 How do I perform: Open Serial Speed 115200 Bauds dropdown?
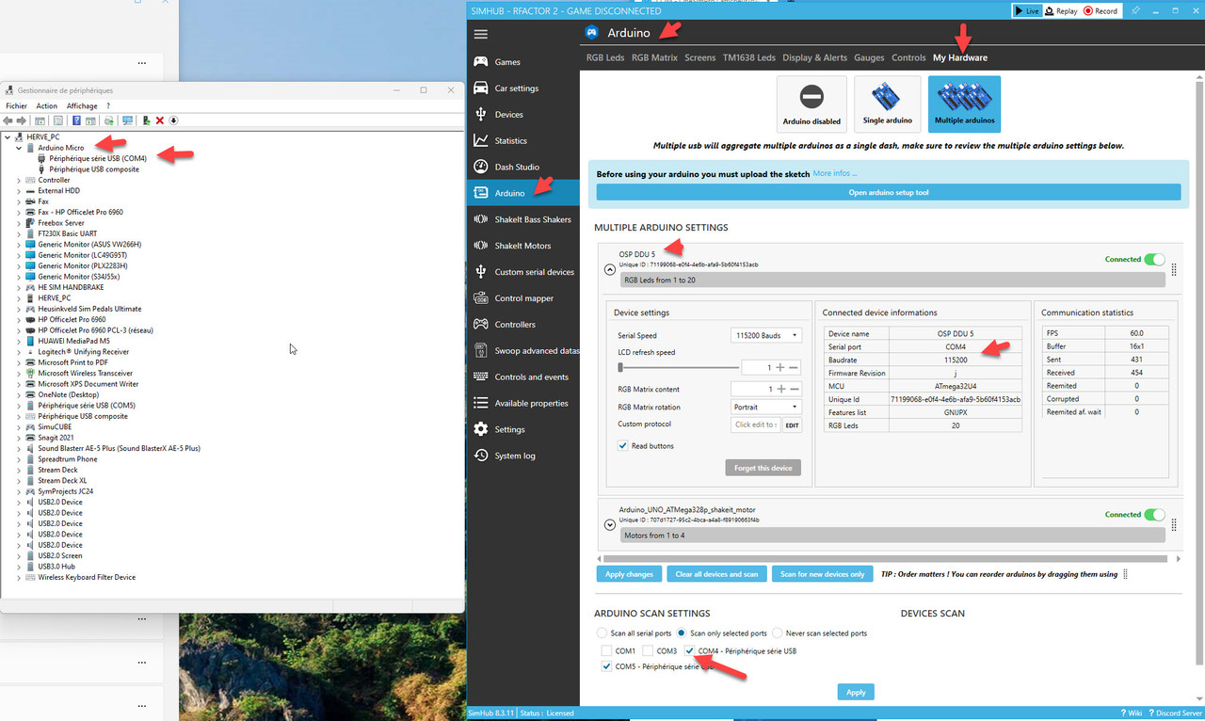point(766,335)
